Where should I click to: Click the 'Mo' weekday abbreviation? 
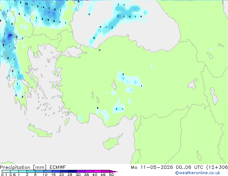(x=134, y=167)
